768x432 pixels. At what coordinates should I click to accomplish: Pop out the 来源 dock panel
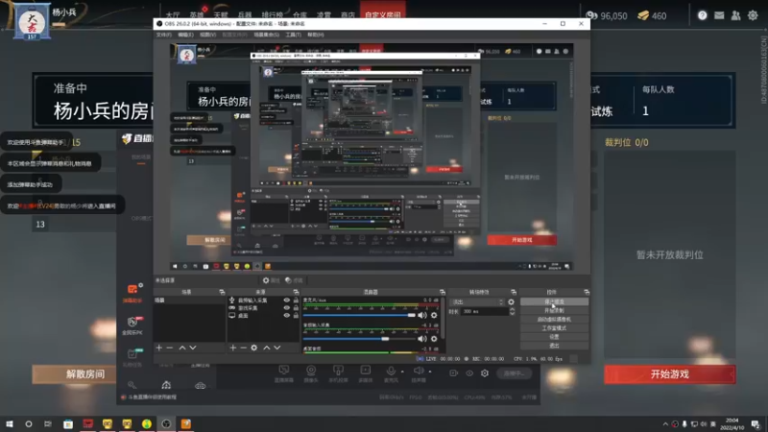coord(296,292)
